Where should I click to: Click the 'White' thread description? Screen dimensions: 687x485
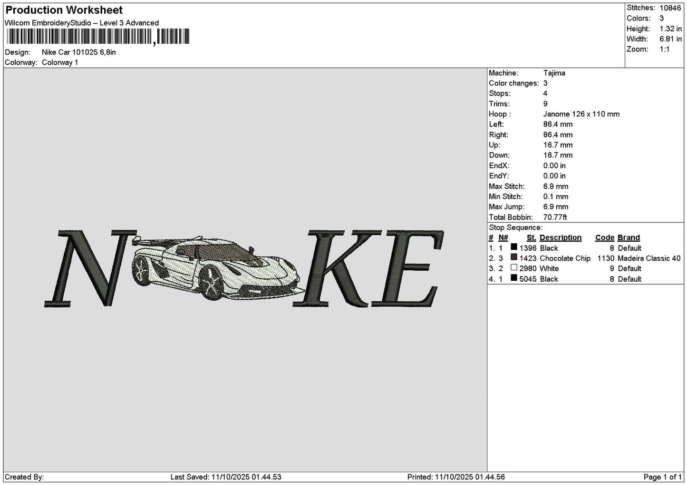[x=549, y=268]
